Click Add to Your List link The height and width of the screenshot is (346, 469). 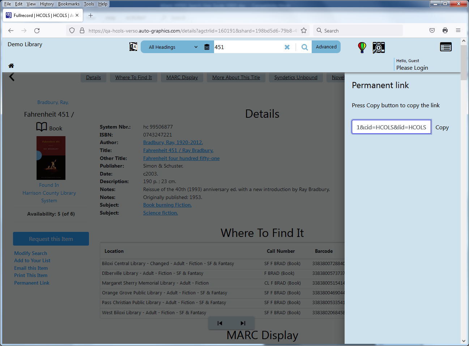click(32, 260)
